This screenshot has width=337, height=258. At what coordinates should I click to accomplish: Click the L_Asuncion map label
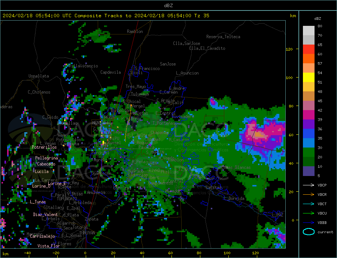[187, 73]
